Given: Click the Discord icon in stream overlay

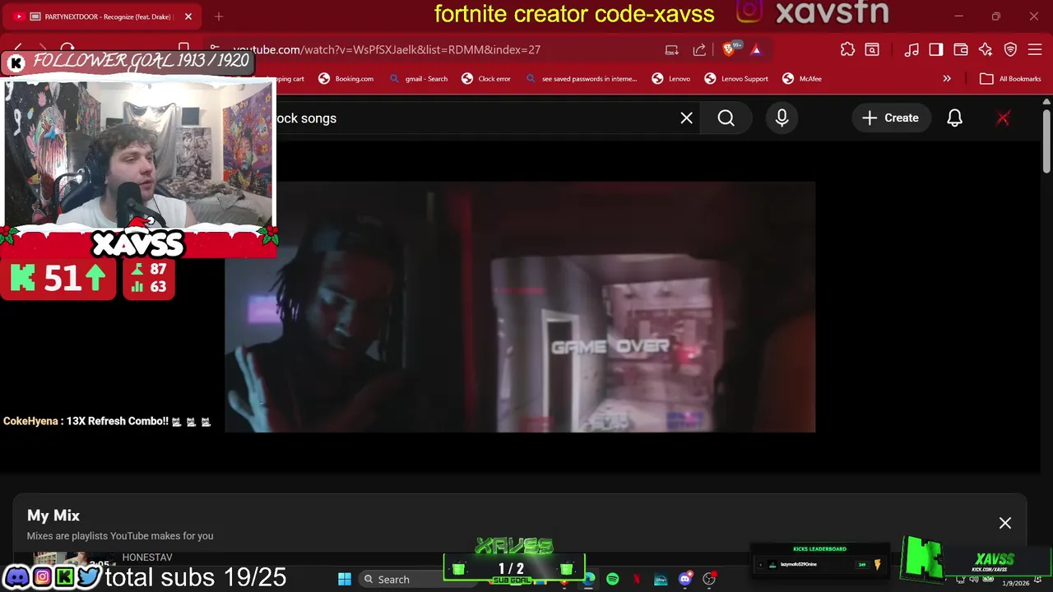Looking at the screenshot, I should 16,577.
